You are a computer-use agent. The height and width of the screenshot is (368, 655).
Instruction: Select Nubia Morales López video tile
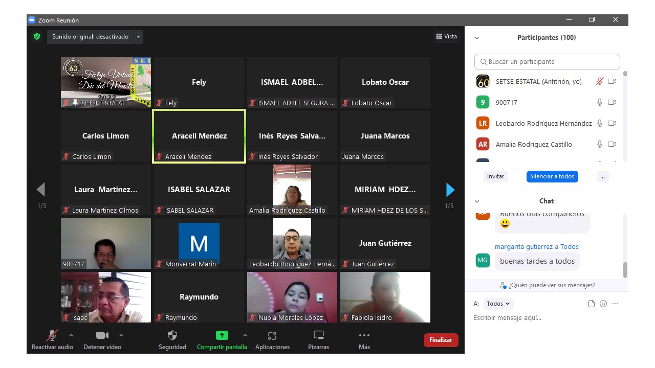[292, 297]
